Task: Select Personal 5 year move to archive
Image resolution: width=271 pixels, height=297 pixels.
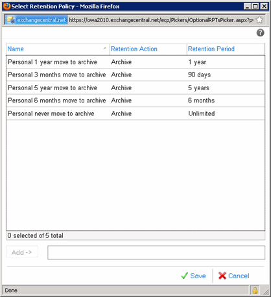Action: tap(135, 88)
